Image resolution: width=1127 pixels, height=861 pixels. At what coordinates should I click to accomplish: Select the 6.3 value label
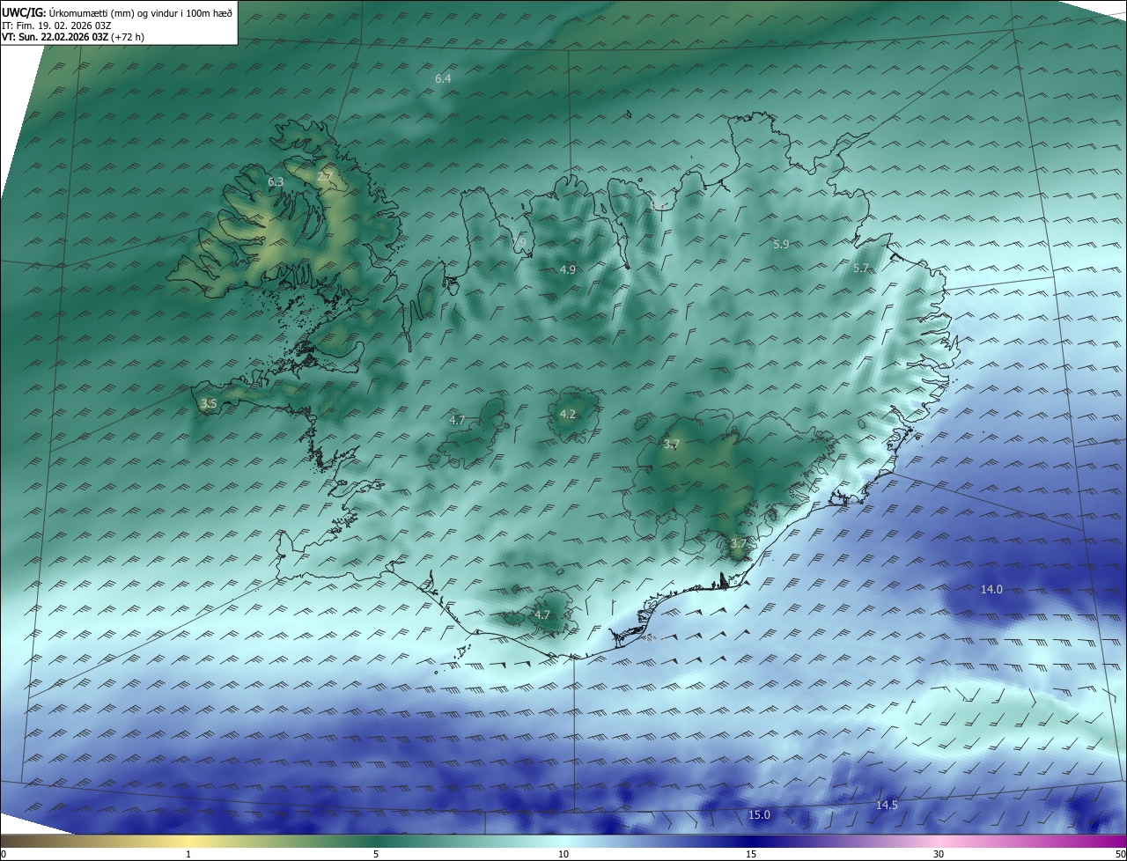[x=276, y=181]
